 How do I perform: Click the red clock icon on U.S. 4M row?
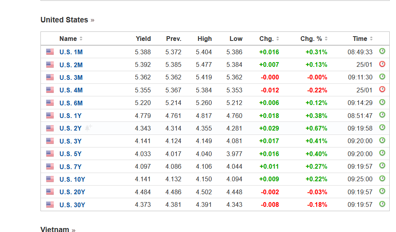(x=382, y=90)
